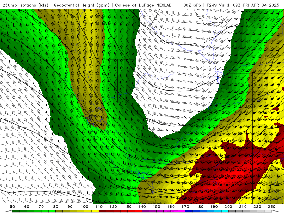This screenshot has width=284, height=213.
Task: Click the '230' color scale label
Action: coord(272,207)
